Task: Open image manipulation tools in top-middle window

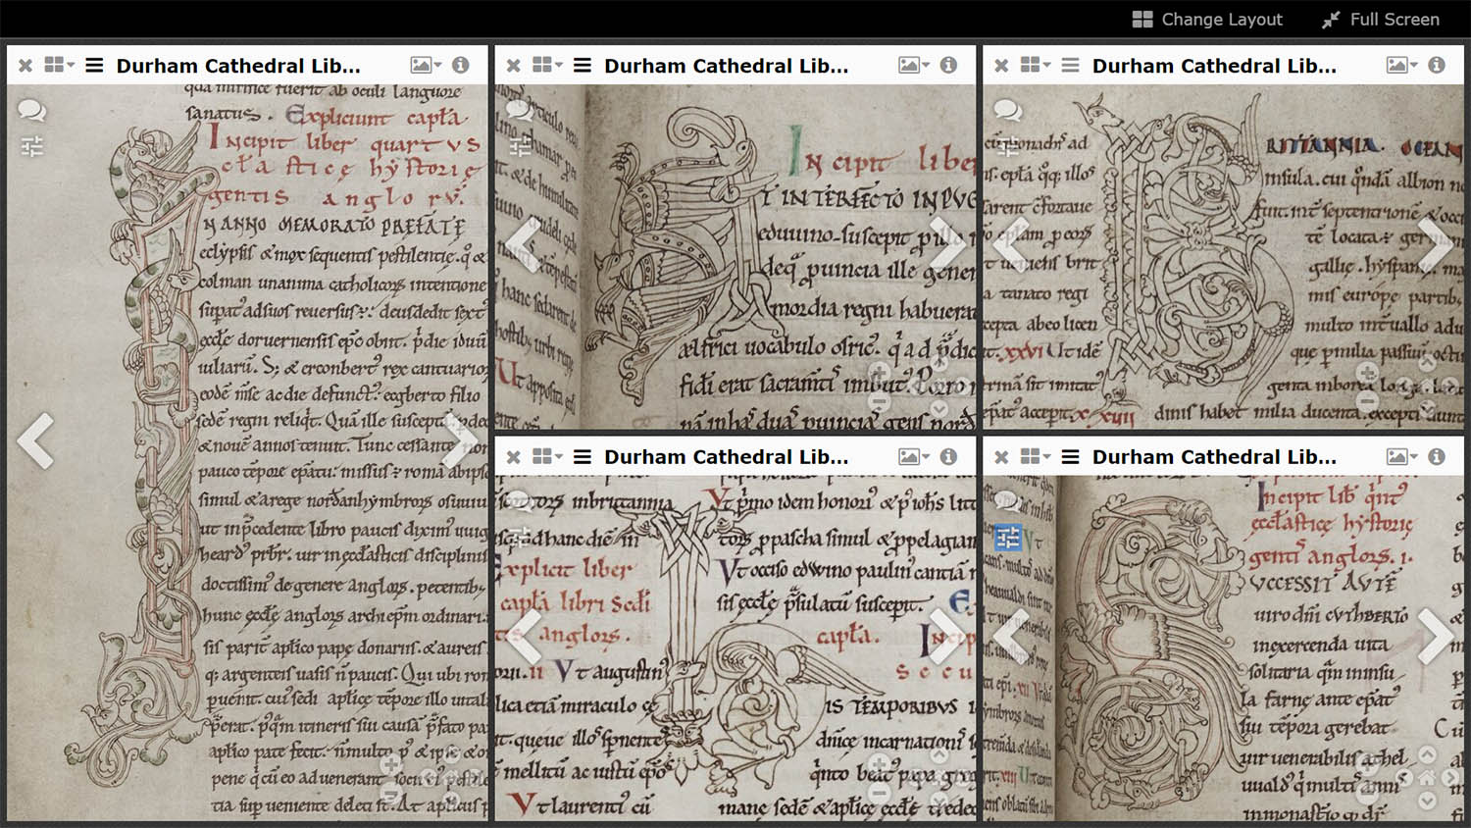Action: tap(520, 147)
